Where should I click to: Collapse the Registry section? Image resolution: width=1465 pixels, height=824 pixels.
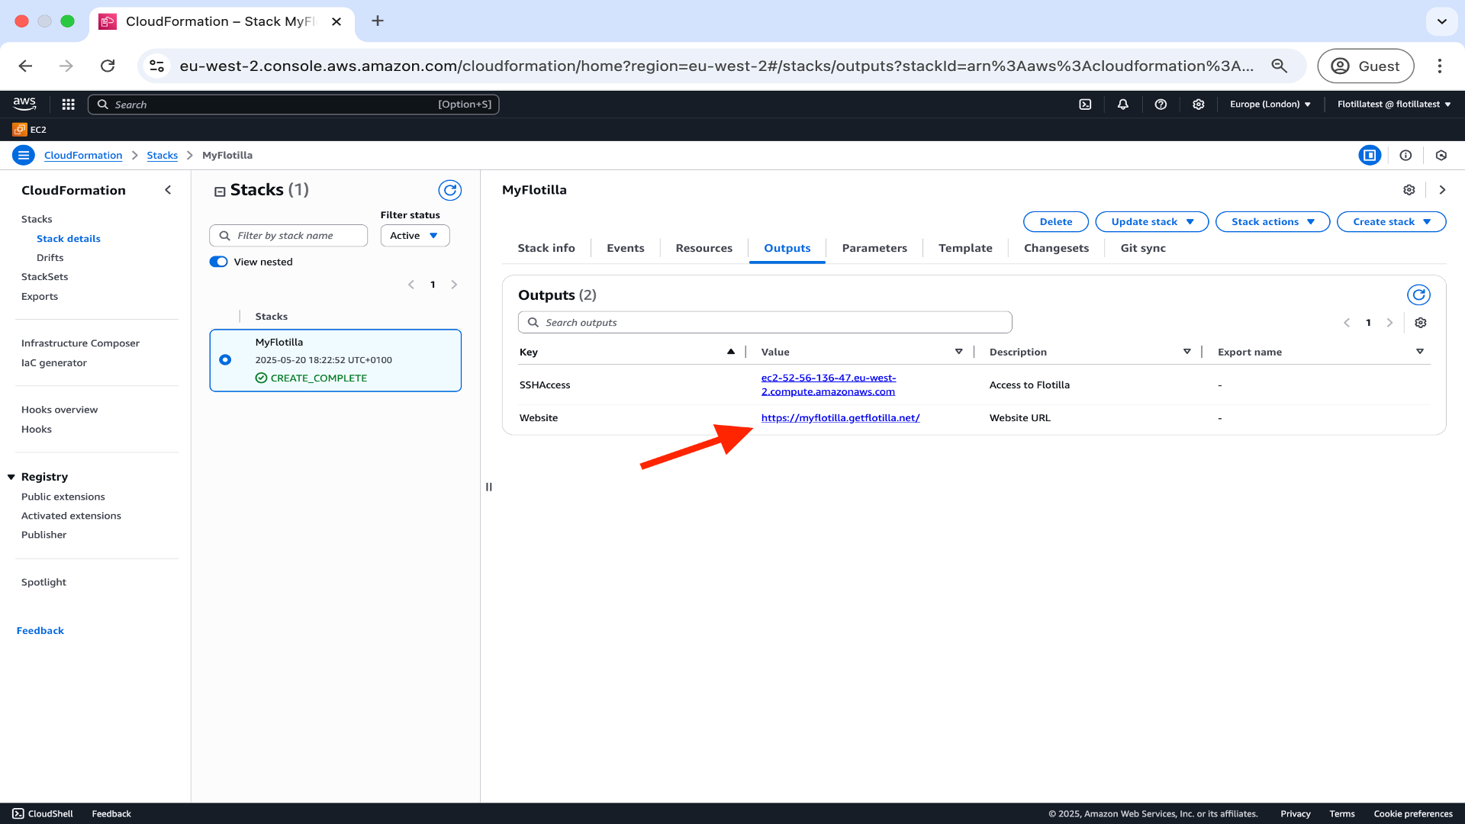(x=11, y=477)
